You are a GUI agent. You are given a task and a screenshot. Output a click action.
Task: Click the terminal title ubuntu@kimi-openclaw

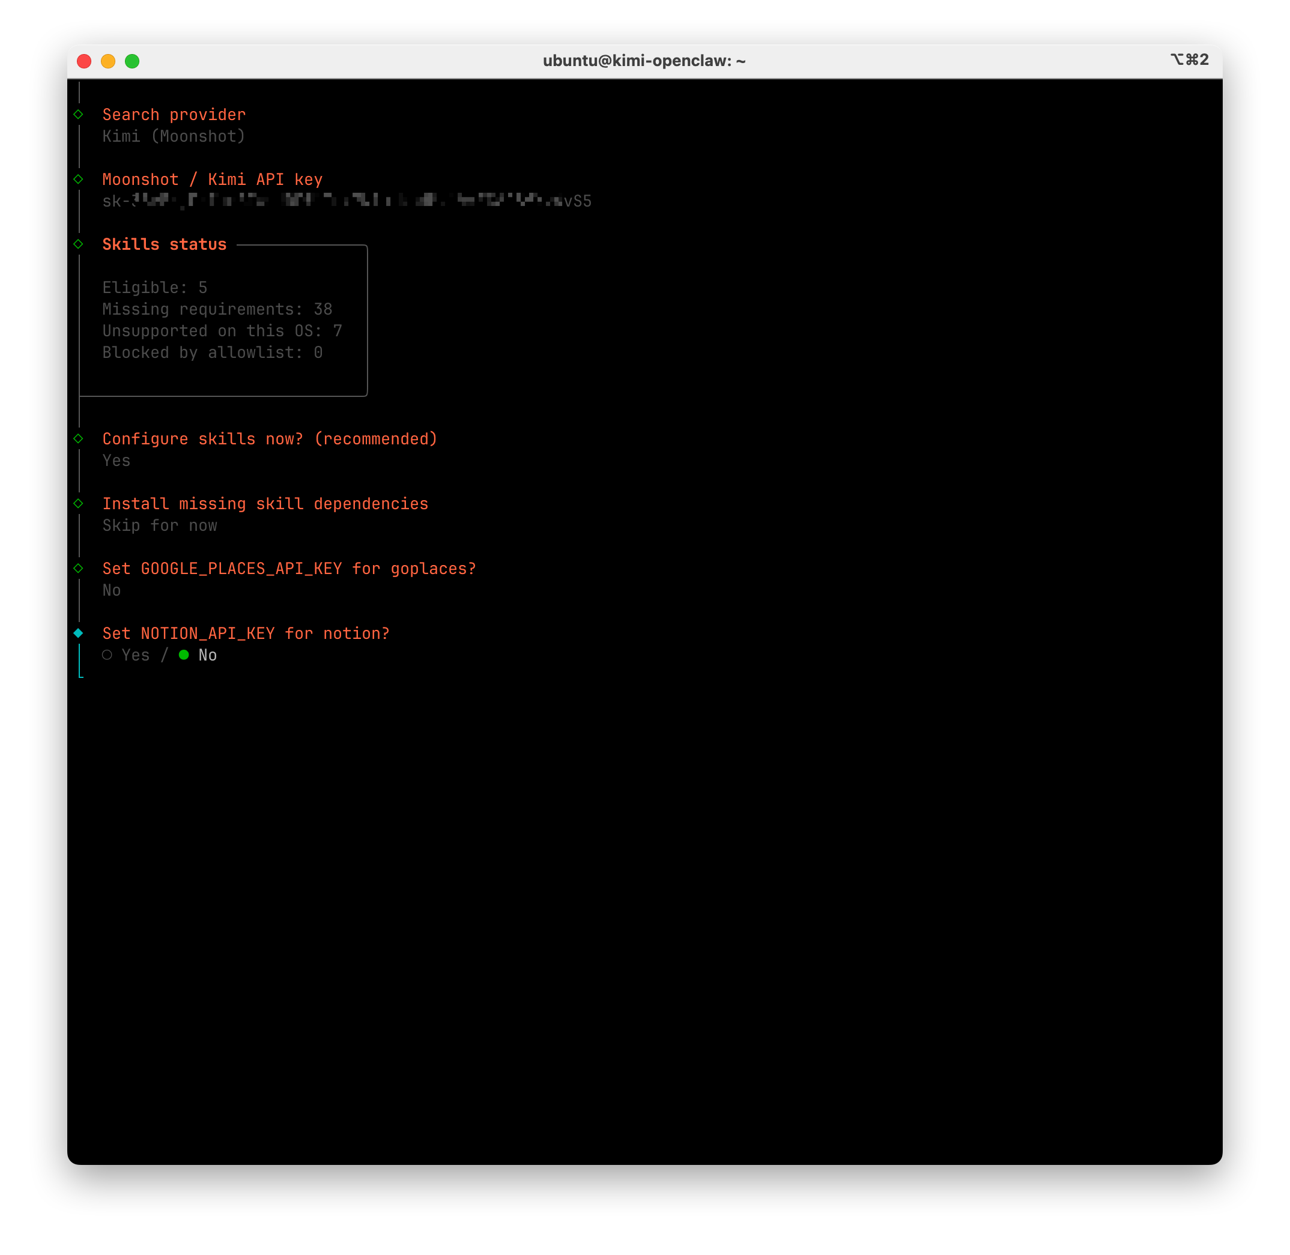tap(644, 61)
